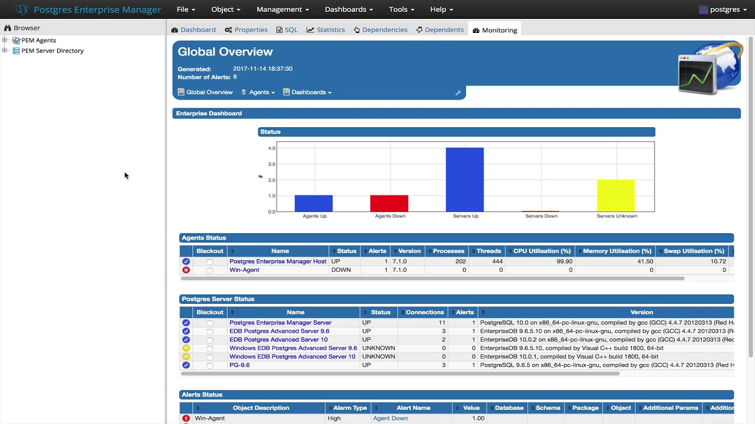The image size is (755, 424).
Task: Open the Tools menu dropdown
Action: pyautogui.click(x=402, y=9)
